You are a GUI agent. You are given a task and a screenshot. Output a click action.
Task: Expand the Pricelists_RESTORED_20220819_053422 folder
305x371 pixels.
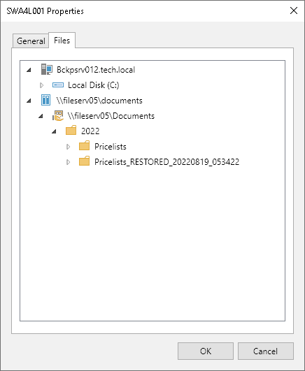69,162
